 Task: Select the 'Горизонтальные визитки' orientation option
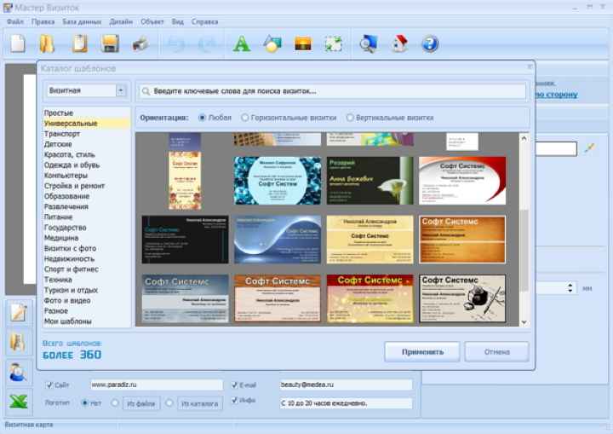pos(245,118)
